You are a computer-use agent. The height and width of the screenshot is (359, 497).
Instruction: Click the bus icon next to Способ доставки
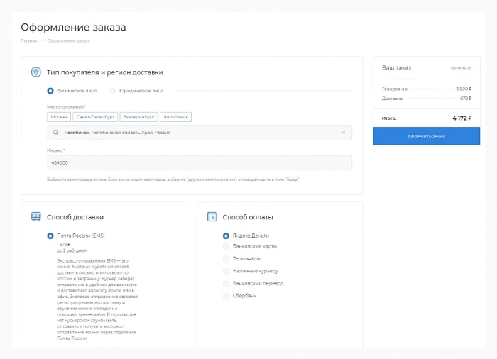[x=35, y=216]
